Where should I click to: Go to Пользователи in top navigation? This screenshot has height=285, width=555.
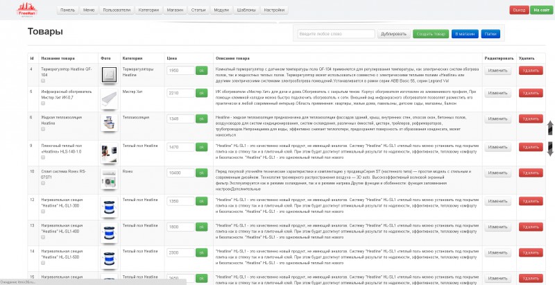point(117,10)
